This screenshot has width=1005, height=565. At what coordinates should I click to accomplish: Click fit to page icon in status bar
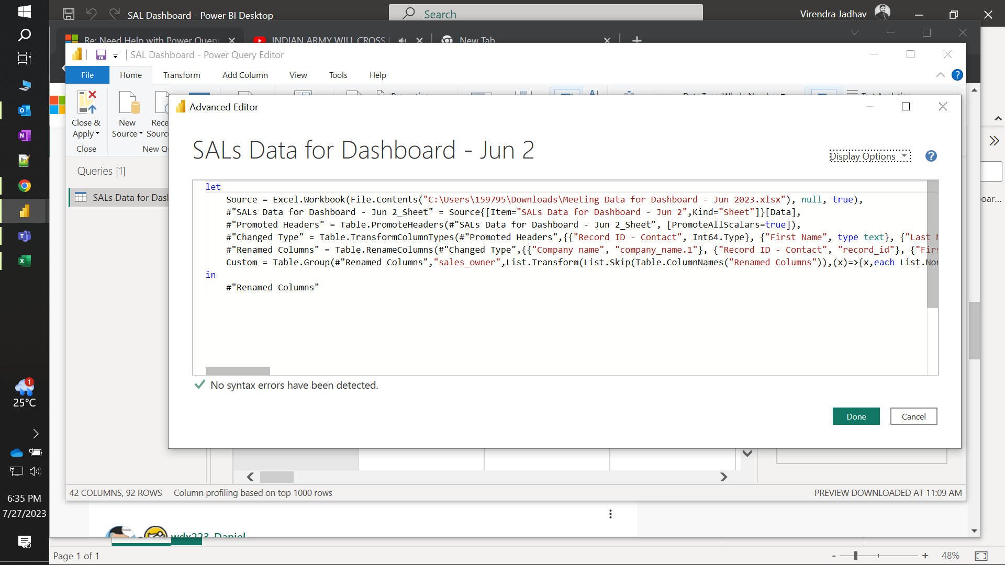point(981,556)
